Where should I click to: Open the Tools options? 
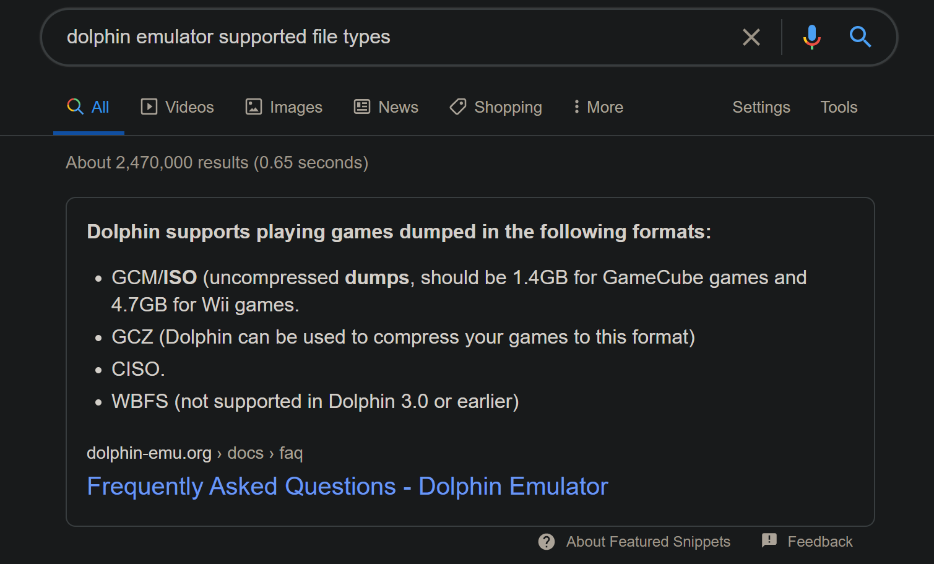[839, 107]
